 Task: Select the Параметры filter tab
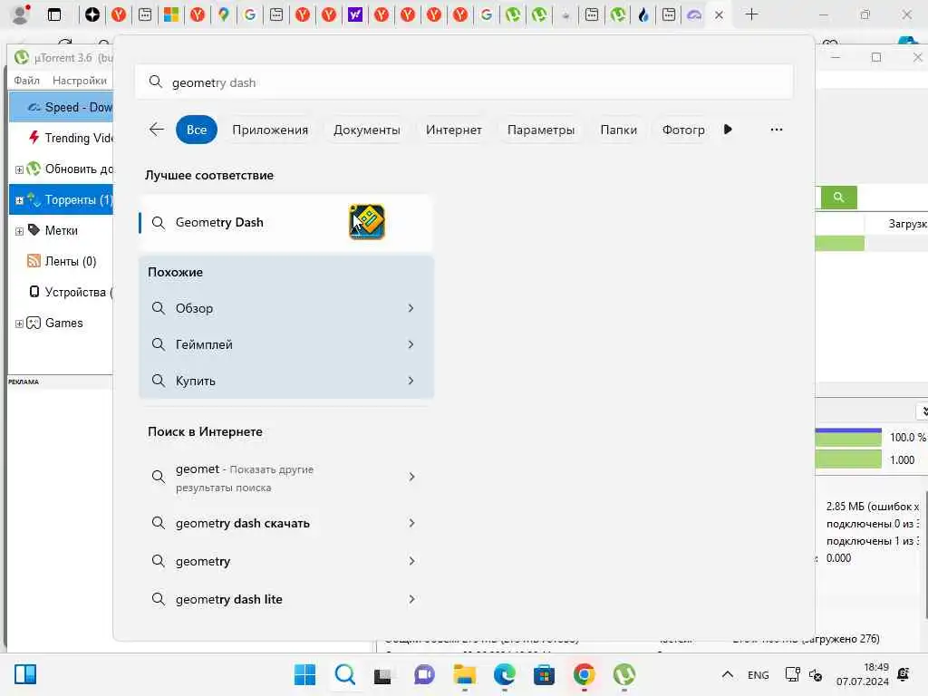pos(541,130)
